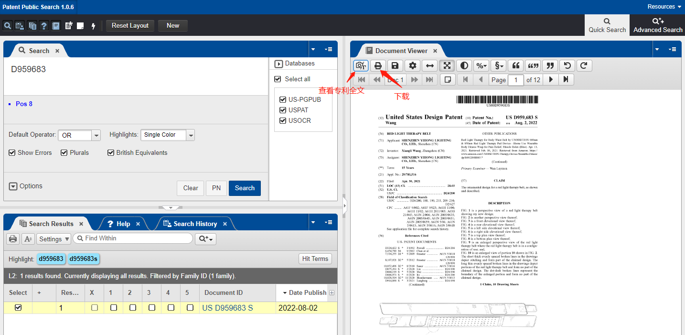
Task: Open the Default Operator dropdown
Action: (x=96, y=135)
